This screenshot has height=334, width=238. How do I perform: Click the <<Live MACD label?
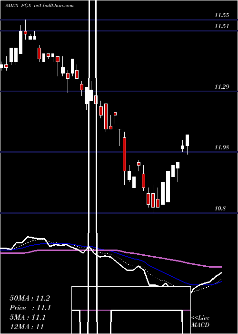coord(200,322)
